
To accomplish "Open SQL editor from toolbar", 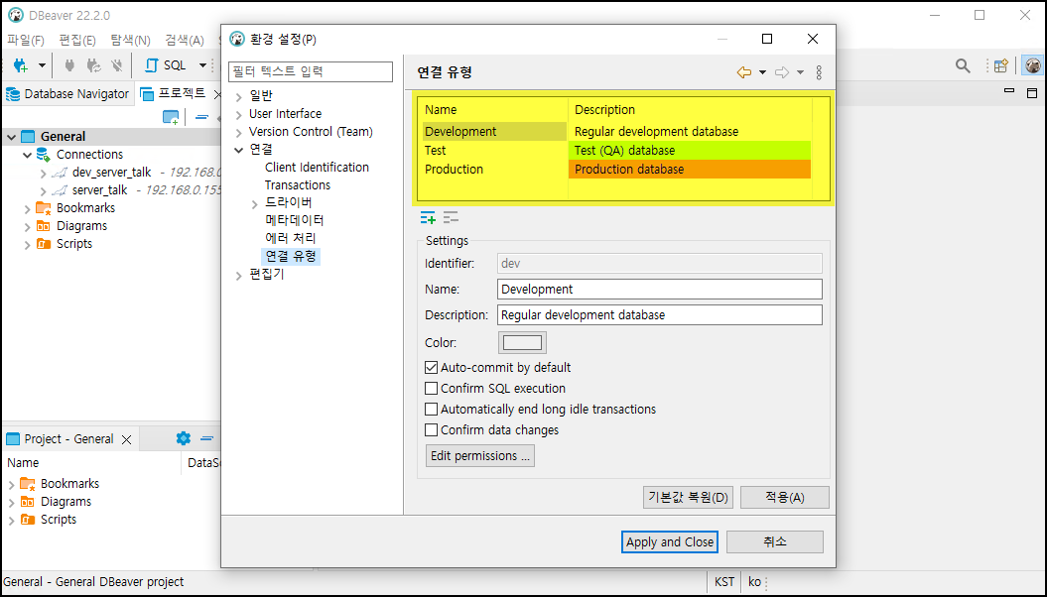I will (x=167, y=65).
